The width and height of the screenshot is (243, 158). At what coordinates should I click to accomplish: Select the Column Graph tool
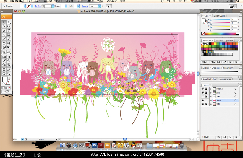(x=9, y=52)
